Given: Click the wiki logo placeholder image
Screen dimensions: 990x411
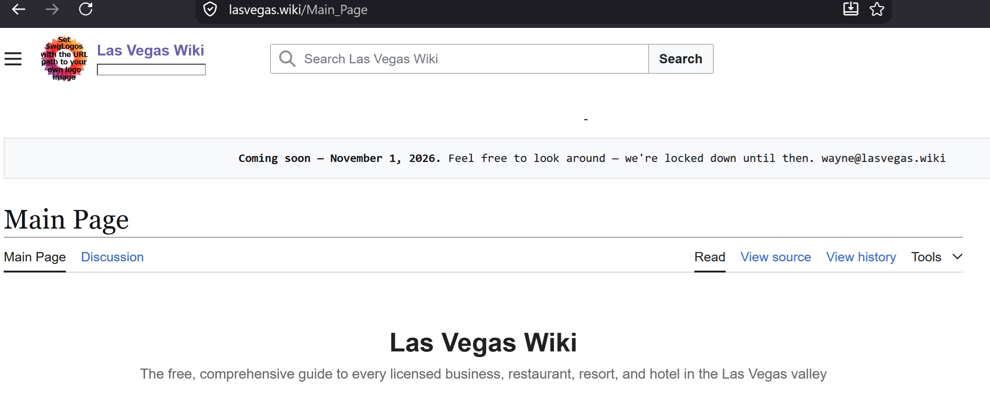Looking at the screenshot, I should pos(64,59).
